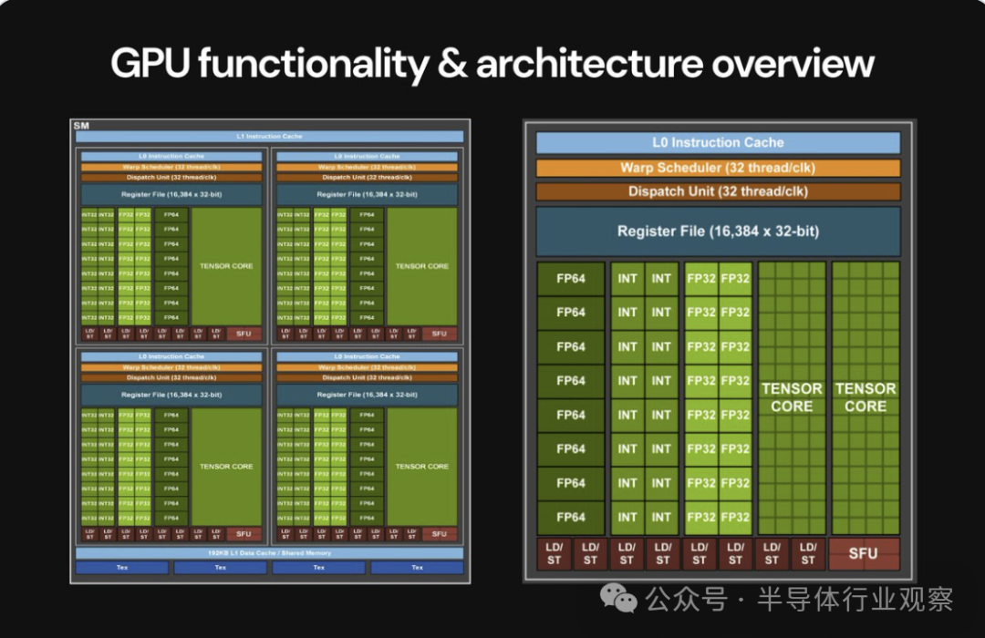This screenshot has width=985, height=638.
Task: Click the bottom-right TENSOR CORE in SM diagram
Action: point(422,467)
